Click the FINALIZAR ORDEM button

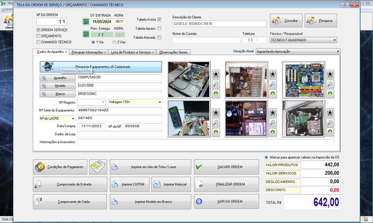(x=227, y=184)
